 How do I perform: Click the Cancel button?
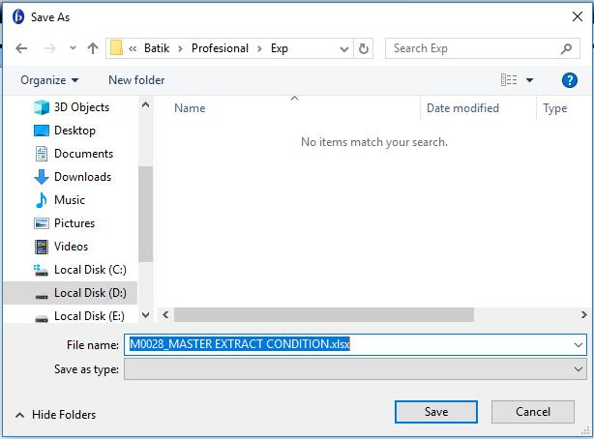(x=532, y=412)
